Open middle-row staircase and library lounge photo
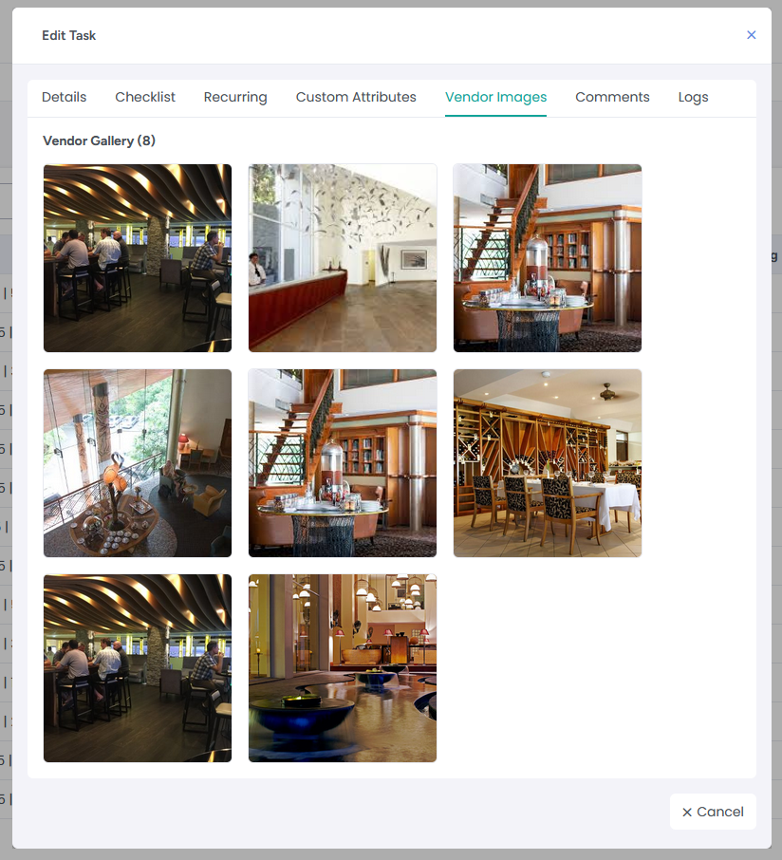782x860 pixels. pos(343,463)
